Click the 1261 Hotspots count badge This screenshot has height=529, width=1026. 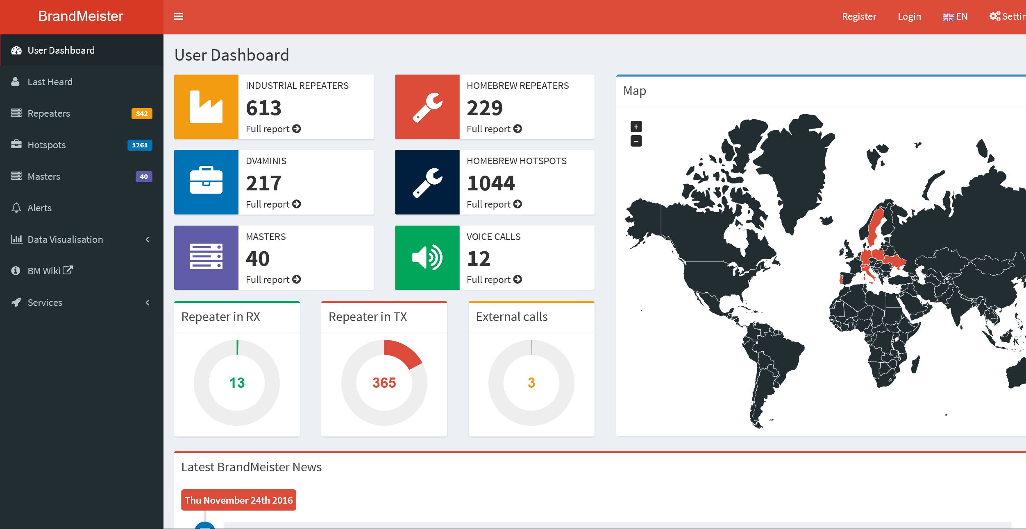tap(140, 145)
